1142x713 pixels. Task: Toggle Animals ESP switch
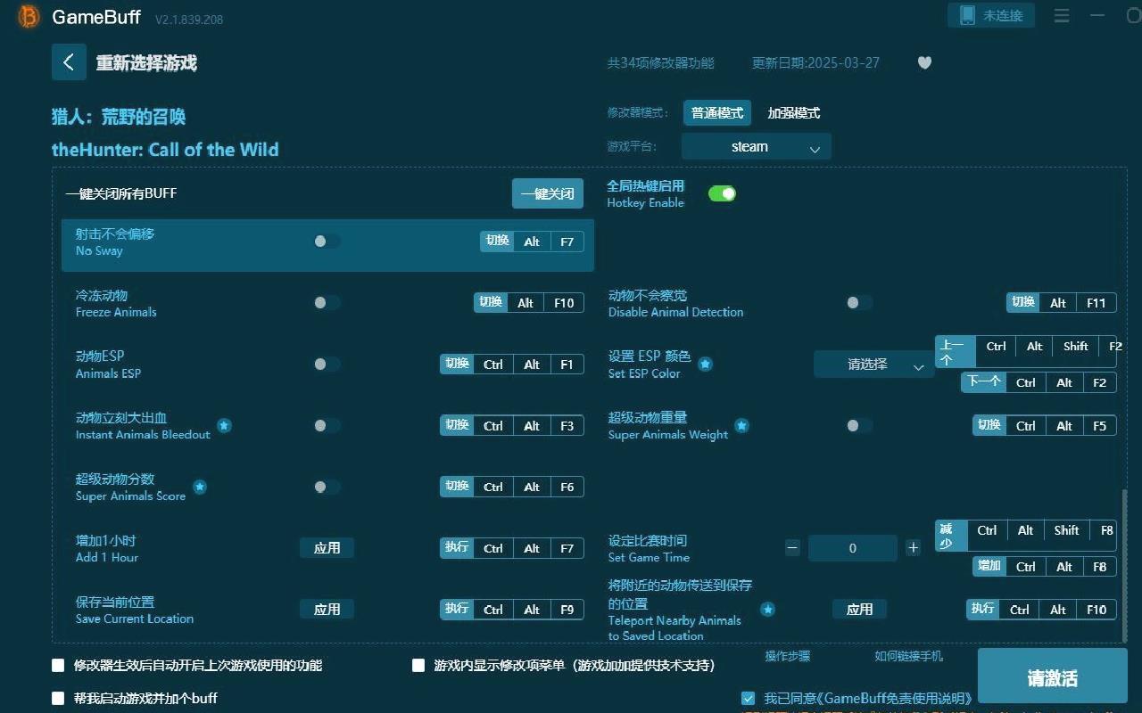click(x=327, y=365)
